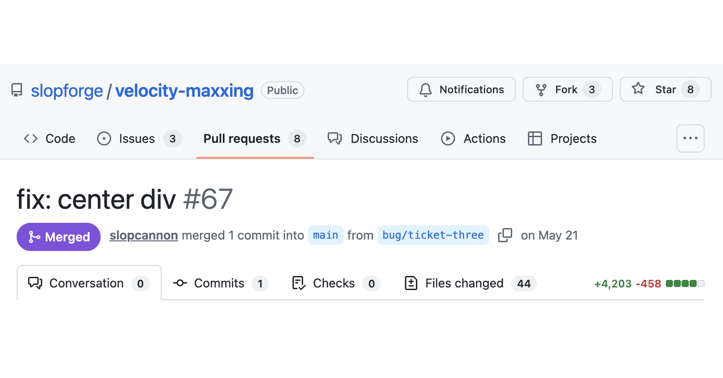The height and width of the screenshot is (378, 723).
Task: Click the repository book icon
Action: tap(17, 90)
